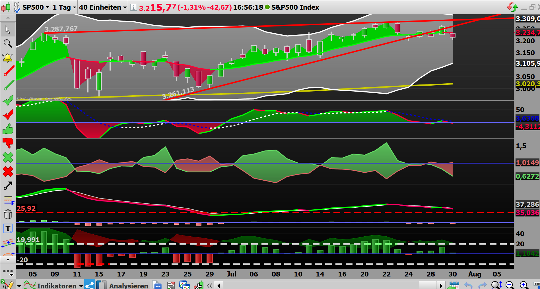The width and height of the screenshot is (540, 289).
Task: Click the share icon in bottom toolbar
Action: (89, 285)
